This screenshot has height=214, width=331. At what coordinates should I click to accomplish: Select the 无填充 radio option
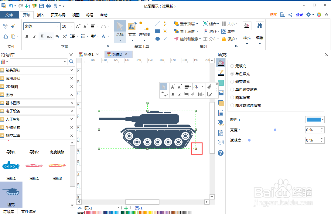tap(232, 66)
